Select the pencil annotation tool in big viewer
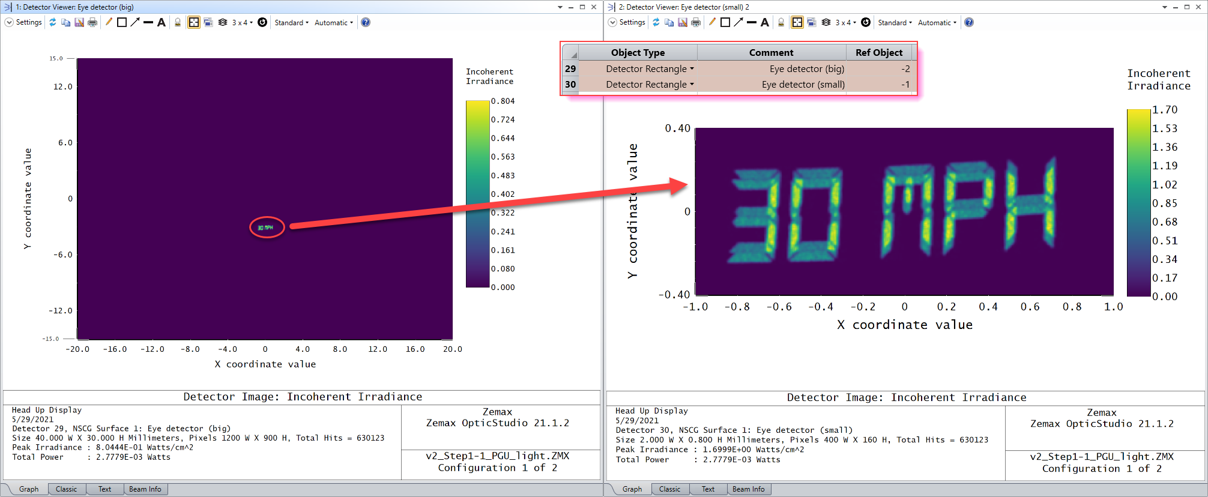 (x=109, y=22)
